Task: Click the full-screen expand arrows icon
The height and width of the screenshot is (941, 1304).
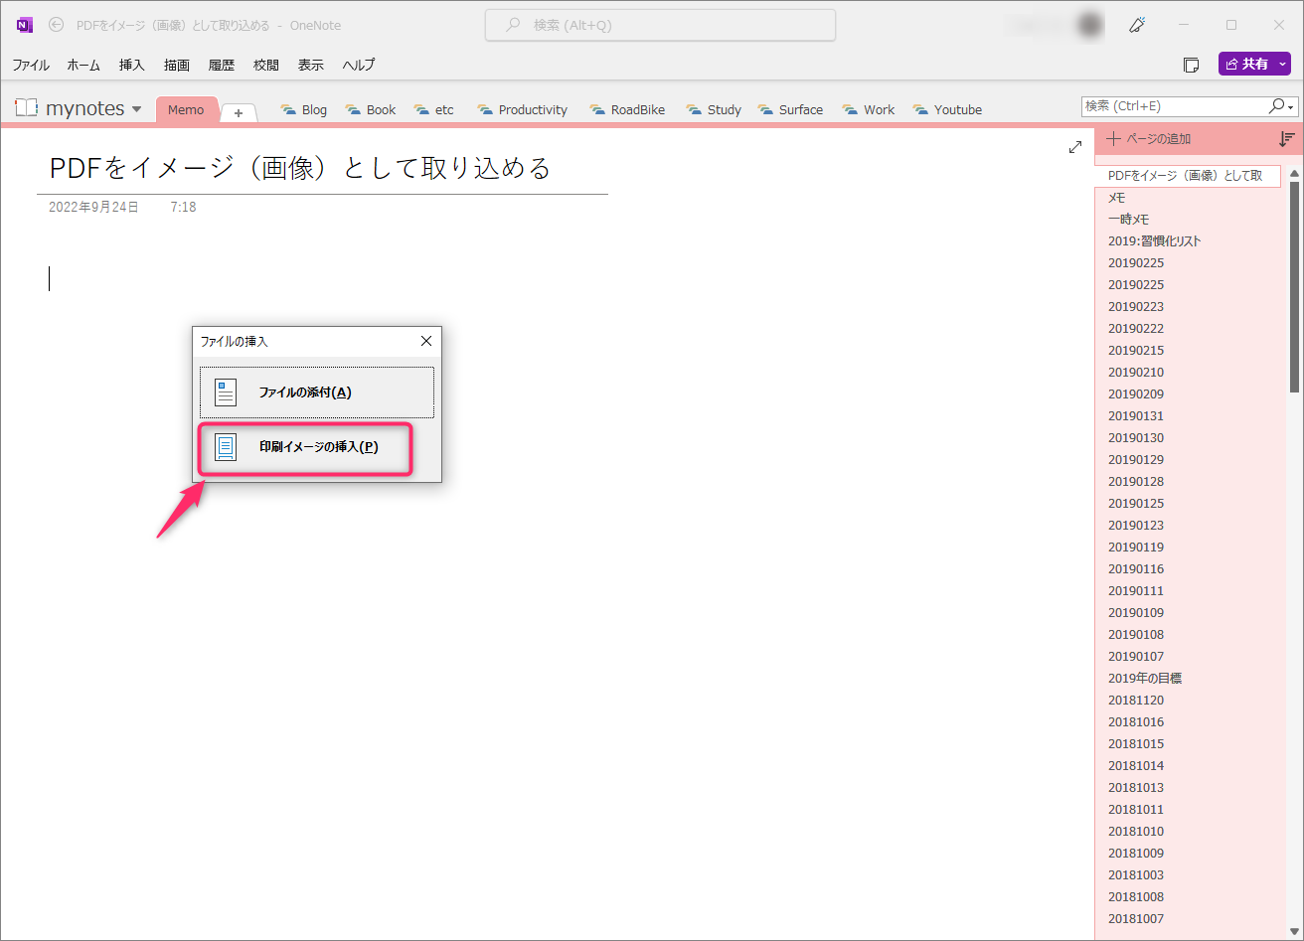Action: coord(1074,146)
